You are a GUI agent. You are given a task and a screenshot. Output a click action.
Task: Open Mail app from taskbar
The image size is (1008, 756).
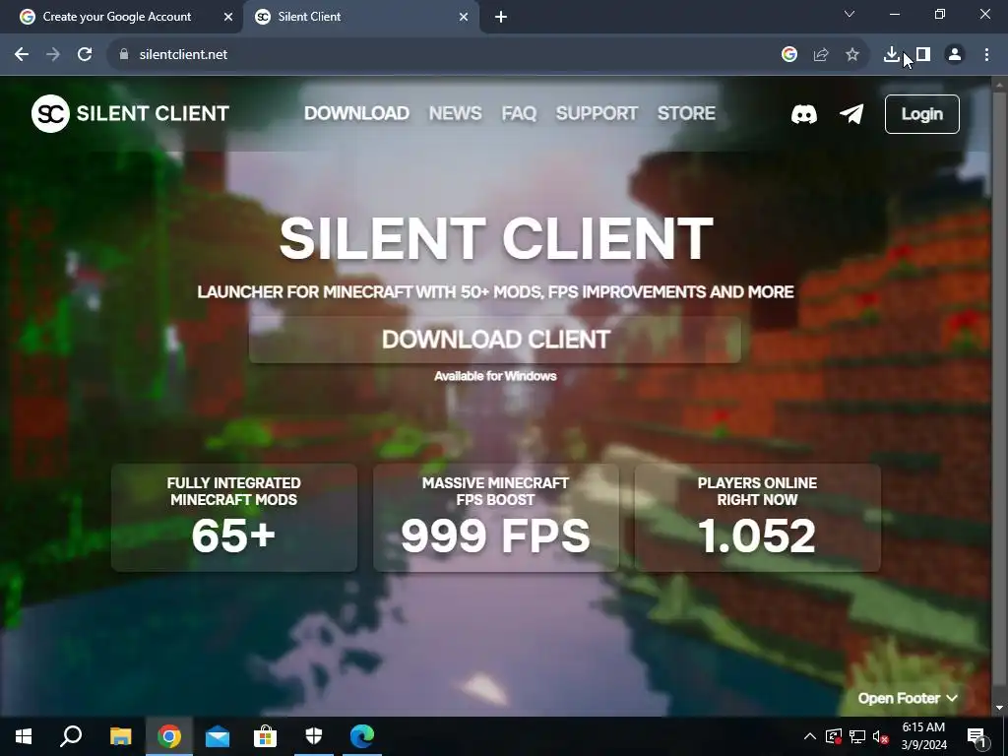(218, 736)
